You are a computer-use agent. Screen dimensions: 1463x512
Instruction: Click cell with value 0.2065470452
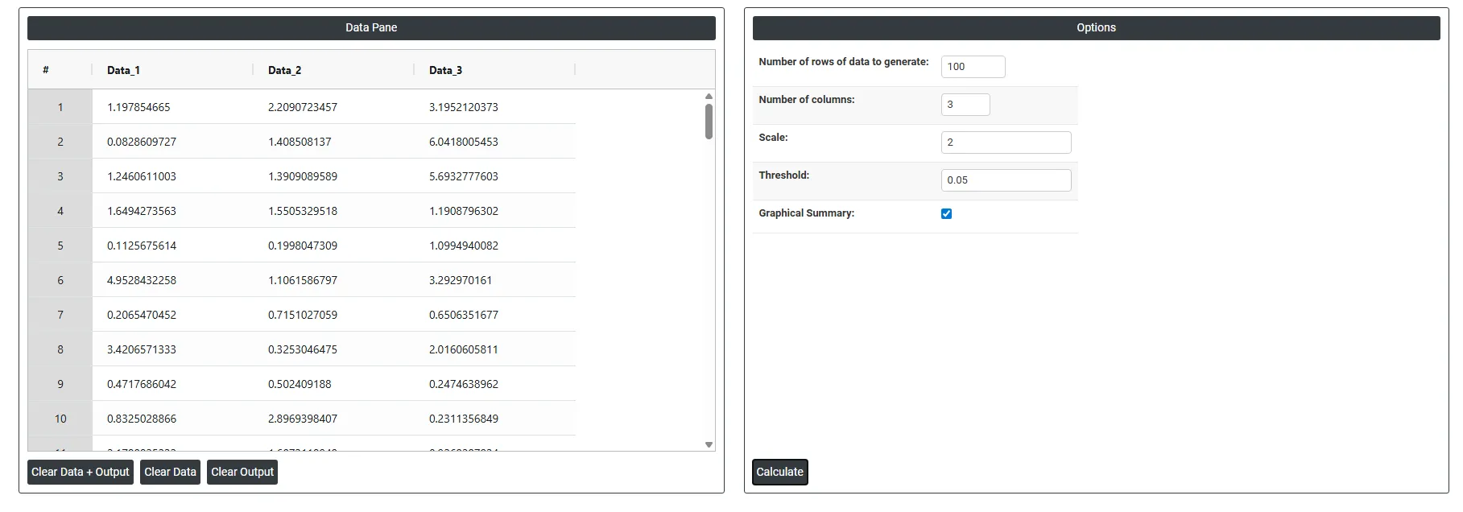coord(173,315)
